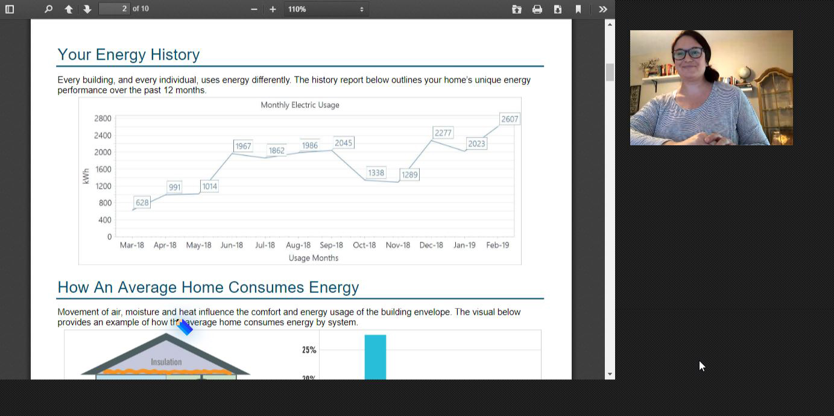834x416 pixels.
Task: Click the page number input field
Action: 115,8
